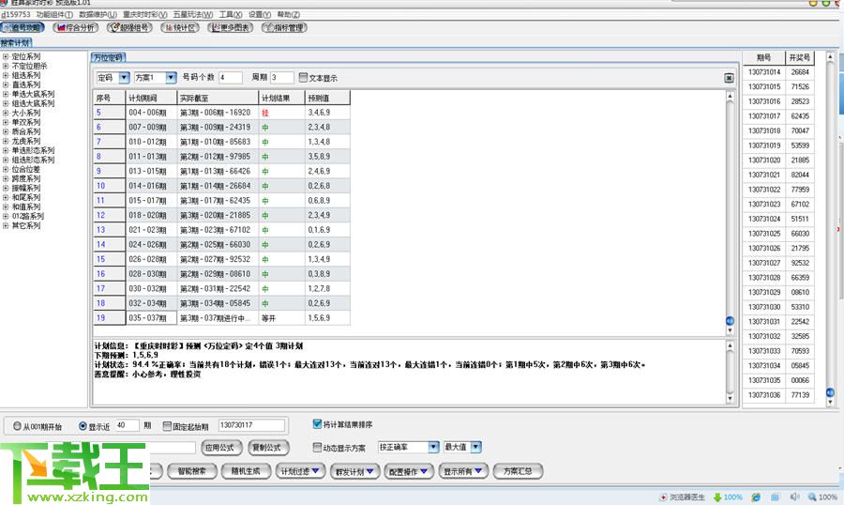Click the green download arrow 100% indicator

click(728, 497)
